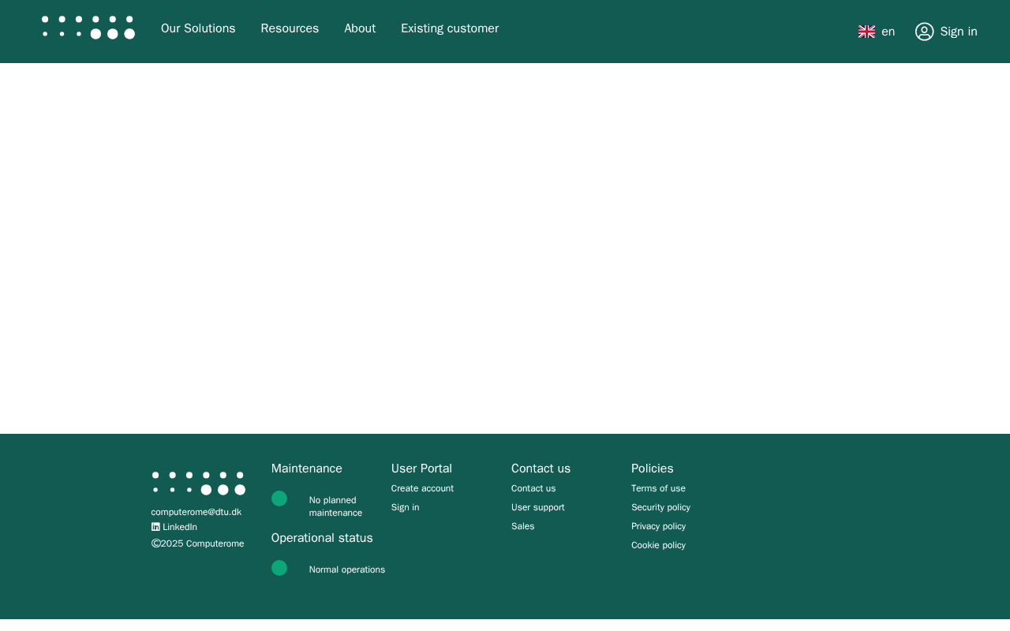The height and width of the screenshot is (631, 1010).
Task: Click the Computerome logo in the footer
Action: click(199, 484)
